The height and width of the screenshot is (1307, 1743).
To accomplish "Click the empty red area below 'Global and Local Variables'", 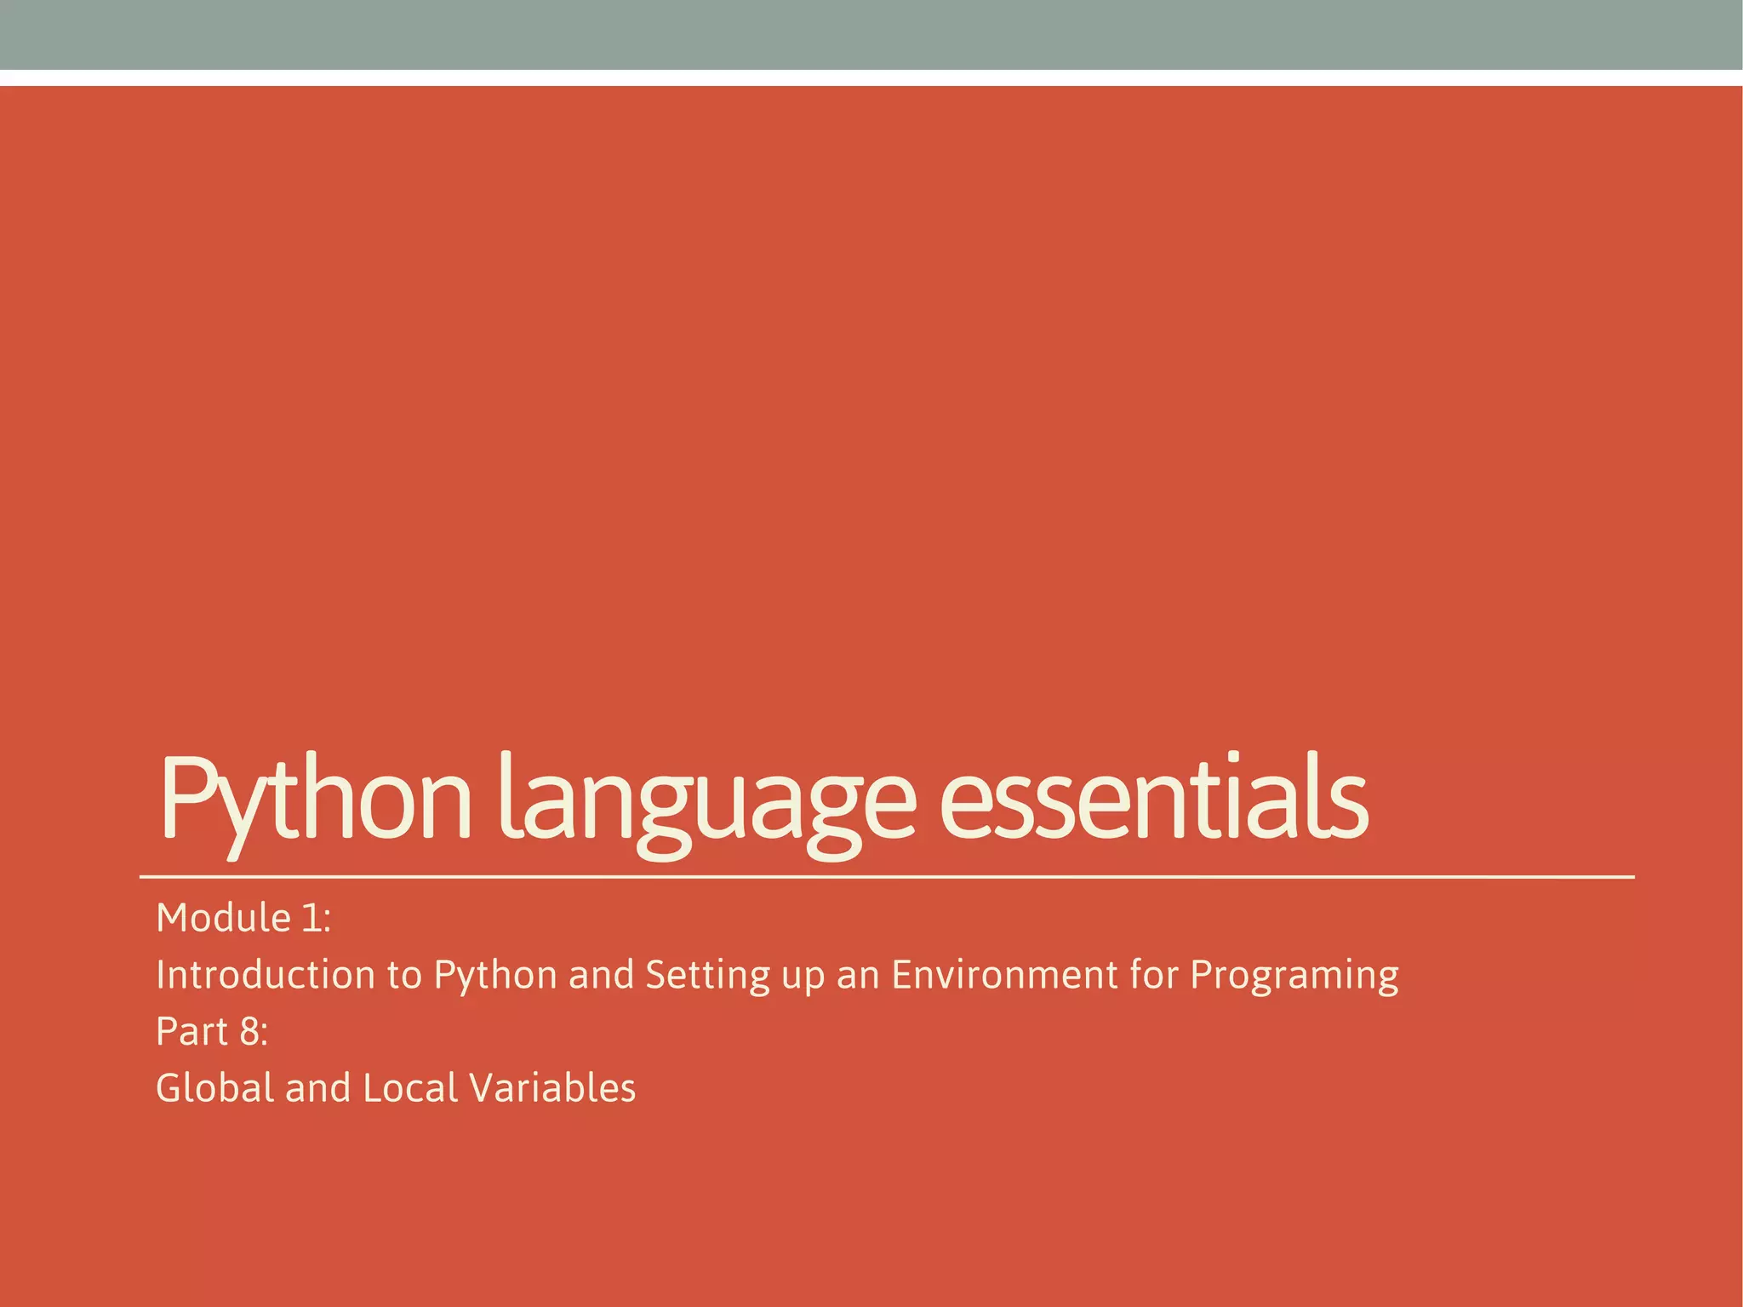I will click(871, 1209).
